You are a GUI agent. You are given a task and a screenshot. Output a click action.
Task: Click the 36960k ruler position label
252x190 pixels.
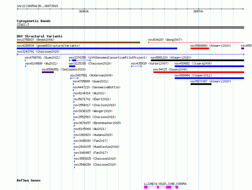click(x=84, y=11)
